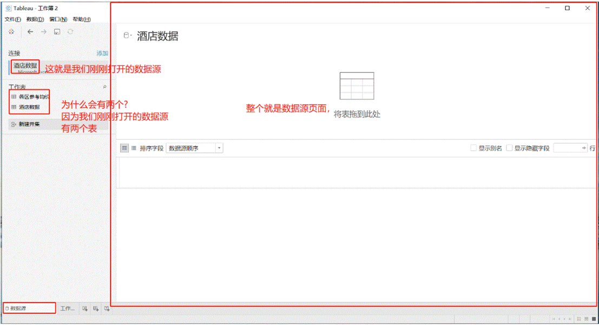Enable the 显示隐藏字段 checkbox
Image resolution: width=599 pixels, height=325 pixels.
pyautogui.click(x=509, y=148)
